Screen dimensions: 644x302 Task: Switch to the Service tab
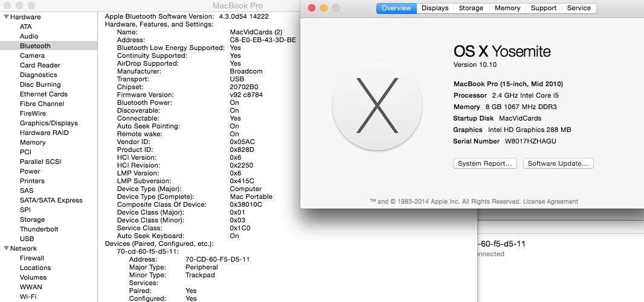(579, 8)
